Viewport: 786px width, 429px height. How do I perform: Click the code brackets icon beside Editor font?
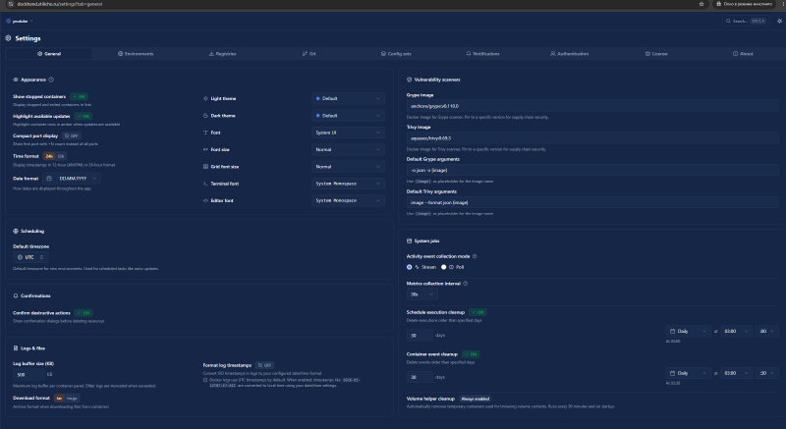click(205, 200)
